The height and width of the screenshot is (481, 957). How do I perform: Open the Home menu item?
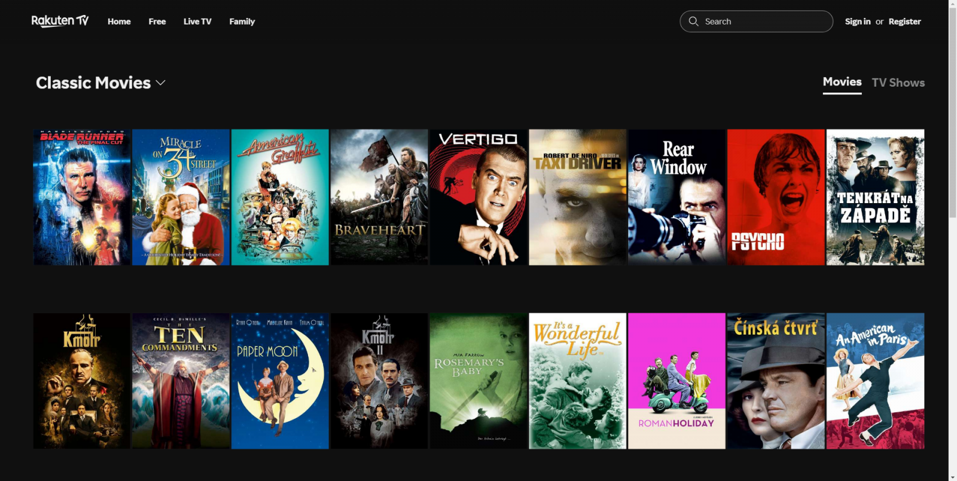[x=119, y=22]
